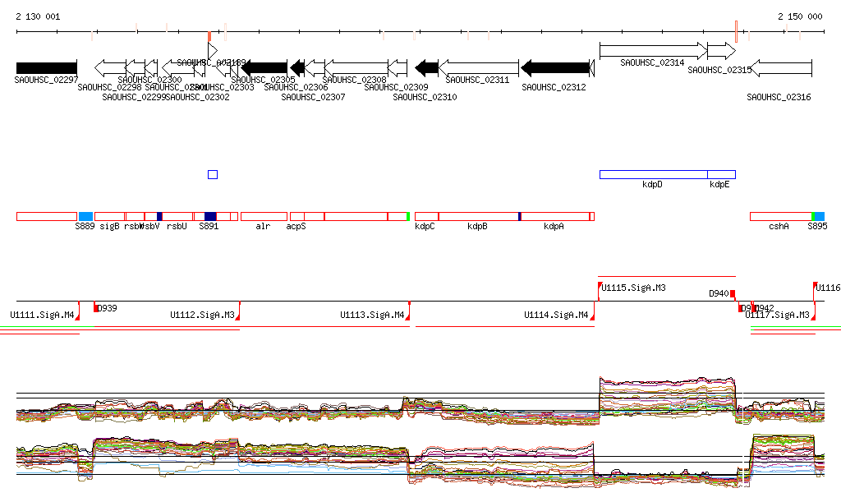Select the red cshA segment box

click(781, 217)
